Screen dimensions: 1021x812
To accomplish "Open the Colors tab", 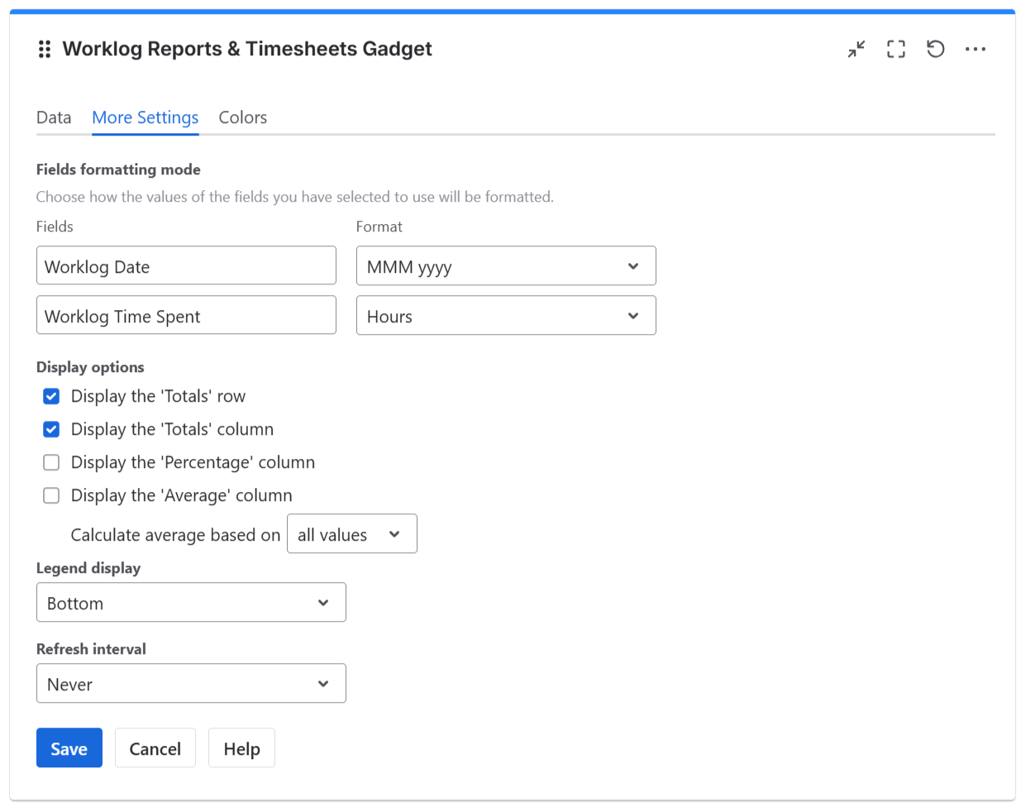I will tap(242, 117).
